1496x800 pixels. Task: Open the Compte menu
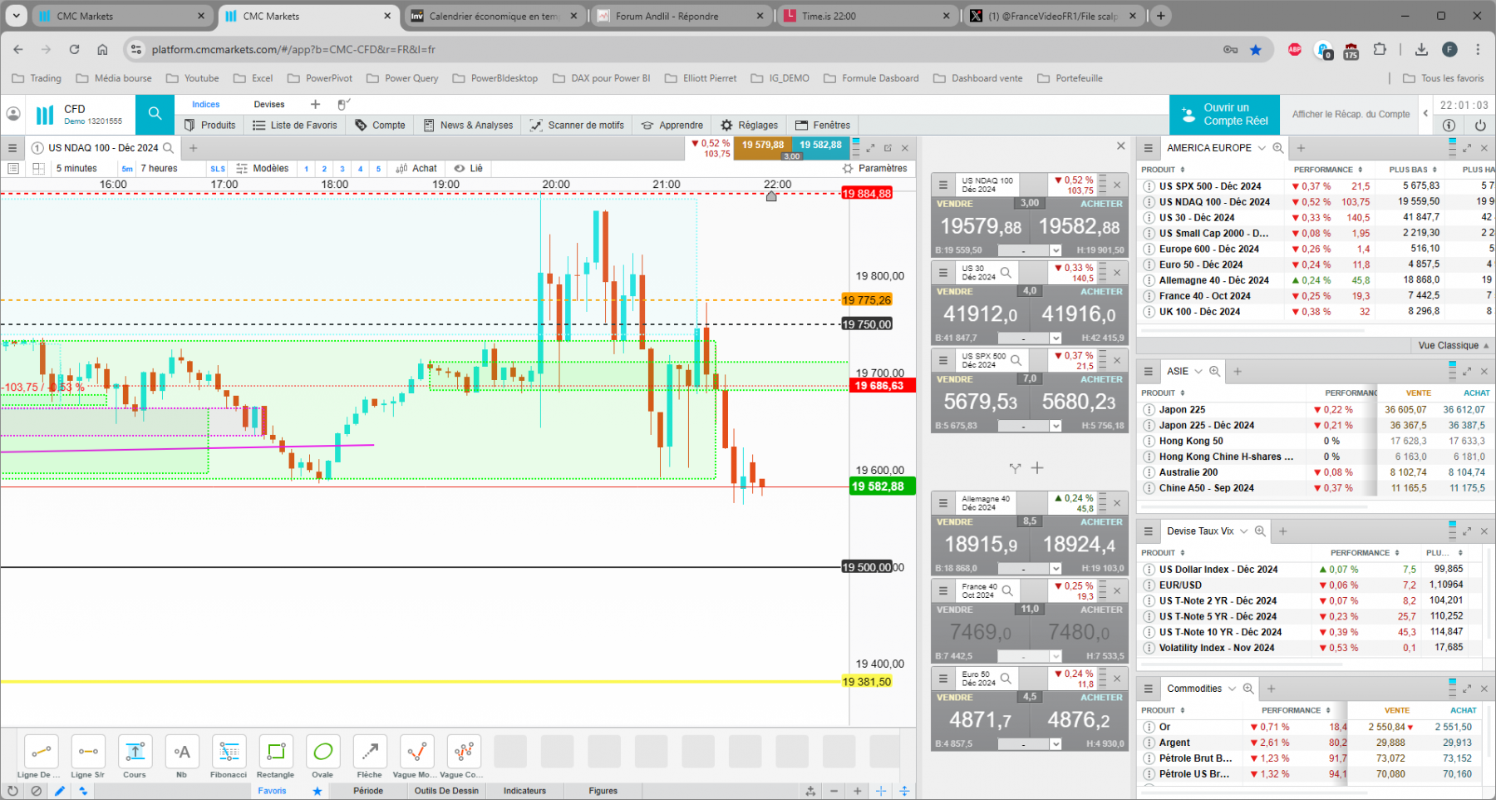tap(381, 125)
